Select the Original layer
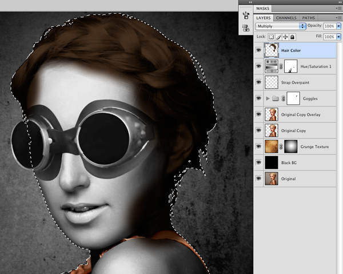Screen dimensions: 343x274 [295, 178]
